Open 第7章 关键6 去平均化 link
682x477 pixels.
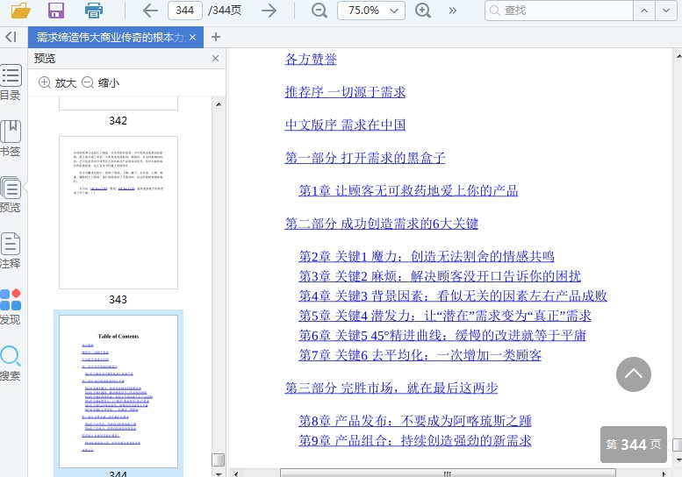coord(420,355)
